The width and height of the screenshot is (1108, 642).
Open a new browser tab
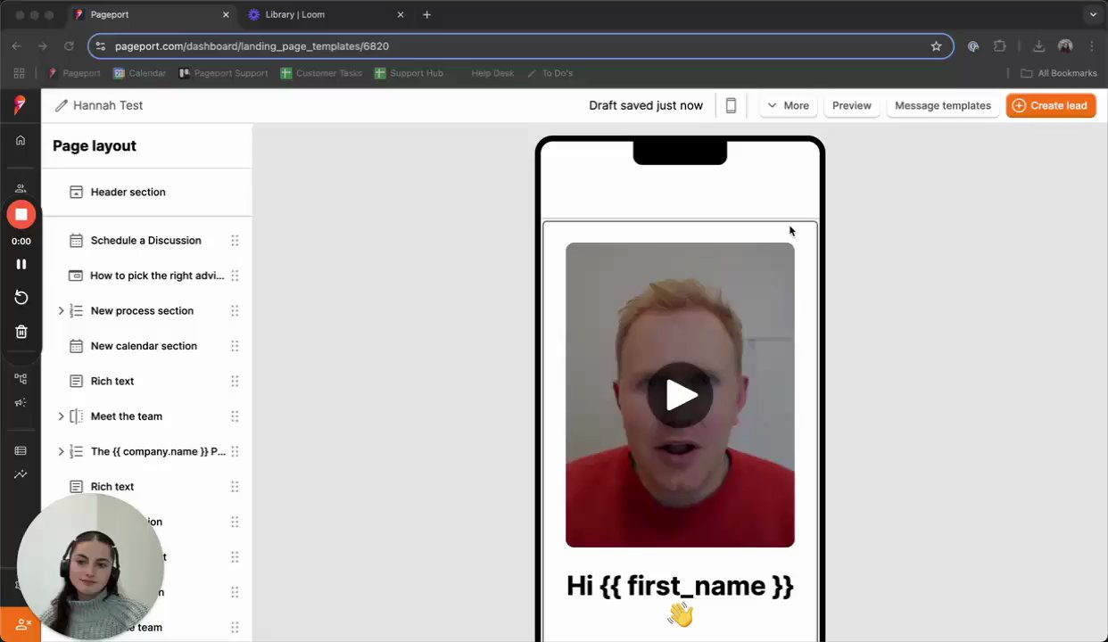click(x=426, y=14)
